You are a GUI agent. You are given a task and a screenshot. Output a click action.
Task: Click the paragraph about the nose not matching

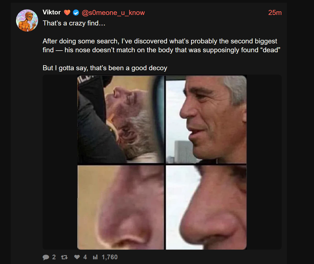click(161, 46)
